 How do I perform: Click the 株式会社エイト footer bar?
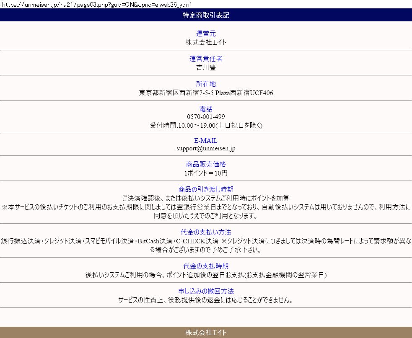click(206, 333)
